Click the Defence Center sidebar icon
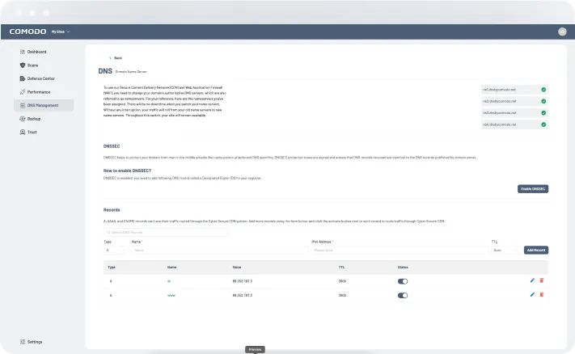The image size is (575, 354). coord(22,78)
